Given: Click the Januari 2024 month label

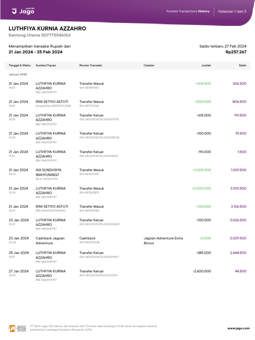Looking at the screenshot, I should [18, 74].
